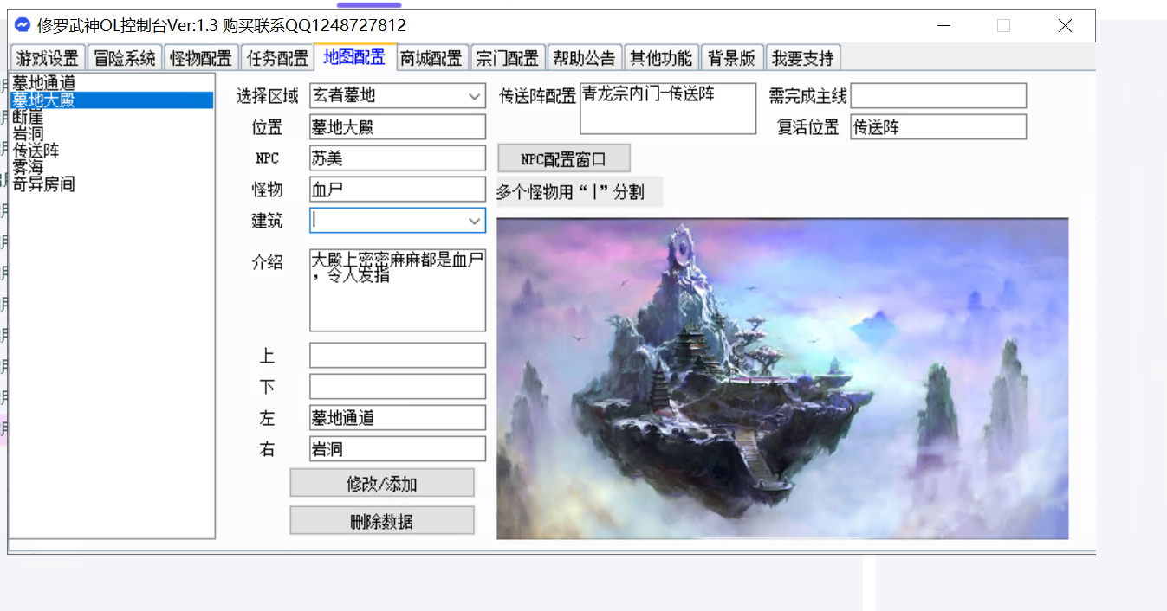The width and height of the screenshot is (1167, 611).
Task: Open the 选择区域 dropdown arrow
Action: (x=474, y=96)
